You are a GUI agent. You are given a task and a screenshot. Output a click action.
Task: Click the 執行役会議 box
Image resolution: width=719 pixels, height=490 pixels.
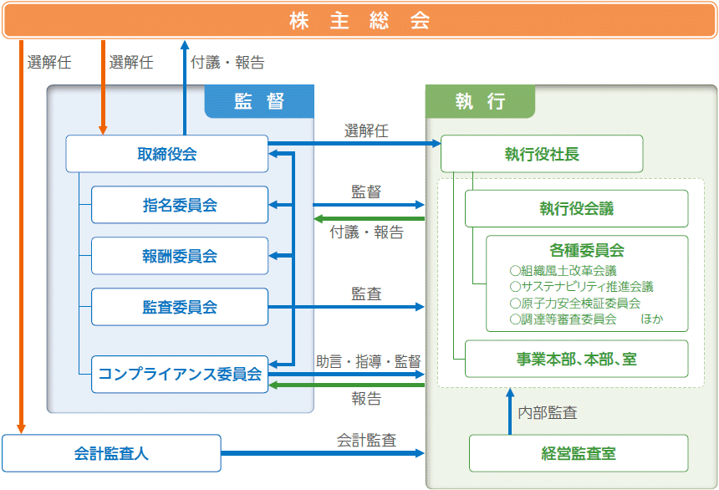(x=576, y=208)
